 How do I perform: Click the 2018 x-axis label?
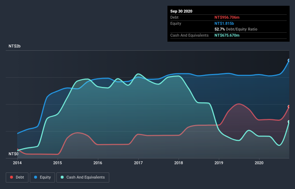(179, 163)
